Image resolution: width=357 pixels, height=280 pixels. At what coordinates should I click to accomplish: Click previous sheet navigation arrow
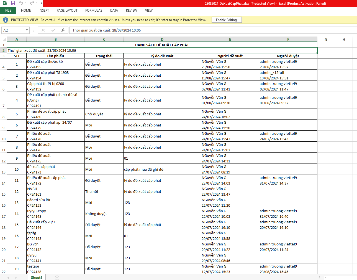click(8, 278)
